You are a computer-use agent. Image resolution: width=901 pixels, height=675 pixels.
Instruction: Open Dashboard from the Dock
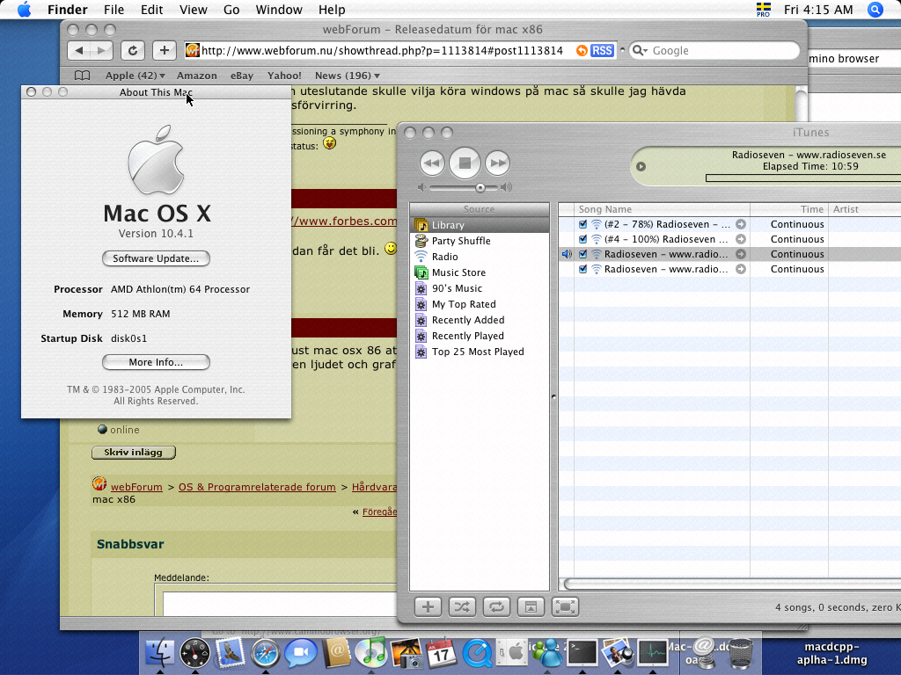[194, 653]
